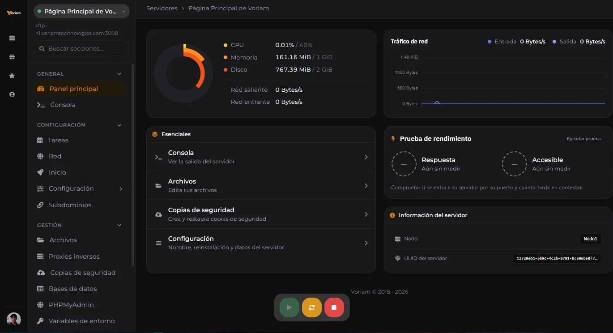Open Consola in the sidebar
The width and height of the screenshot is (613, 333).
tap(81, 105)
